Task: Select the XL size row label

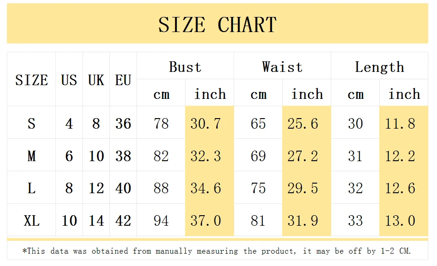Action: coord(32,221)
